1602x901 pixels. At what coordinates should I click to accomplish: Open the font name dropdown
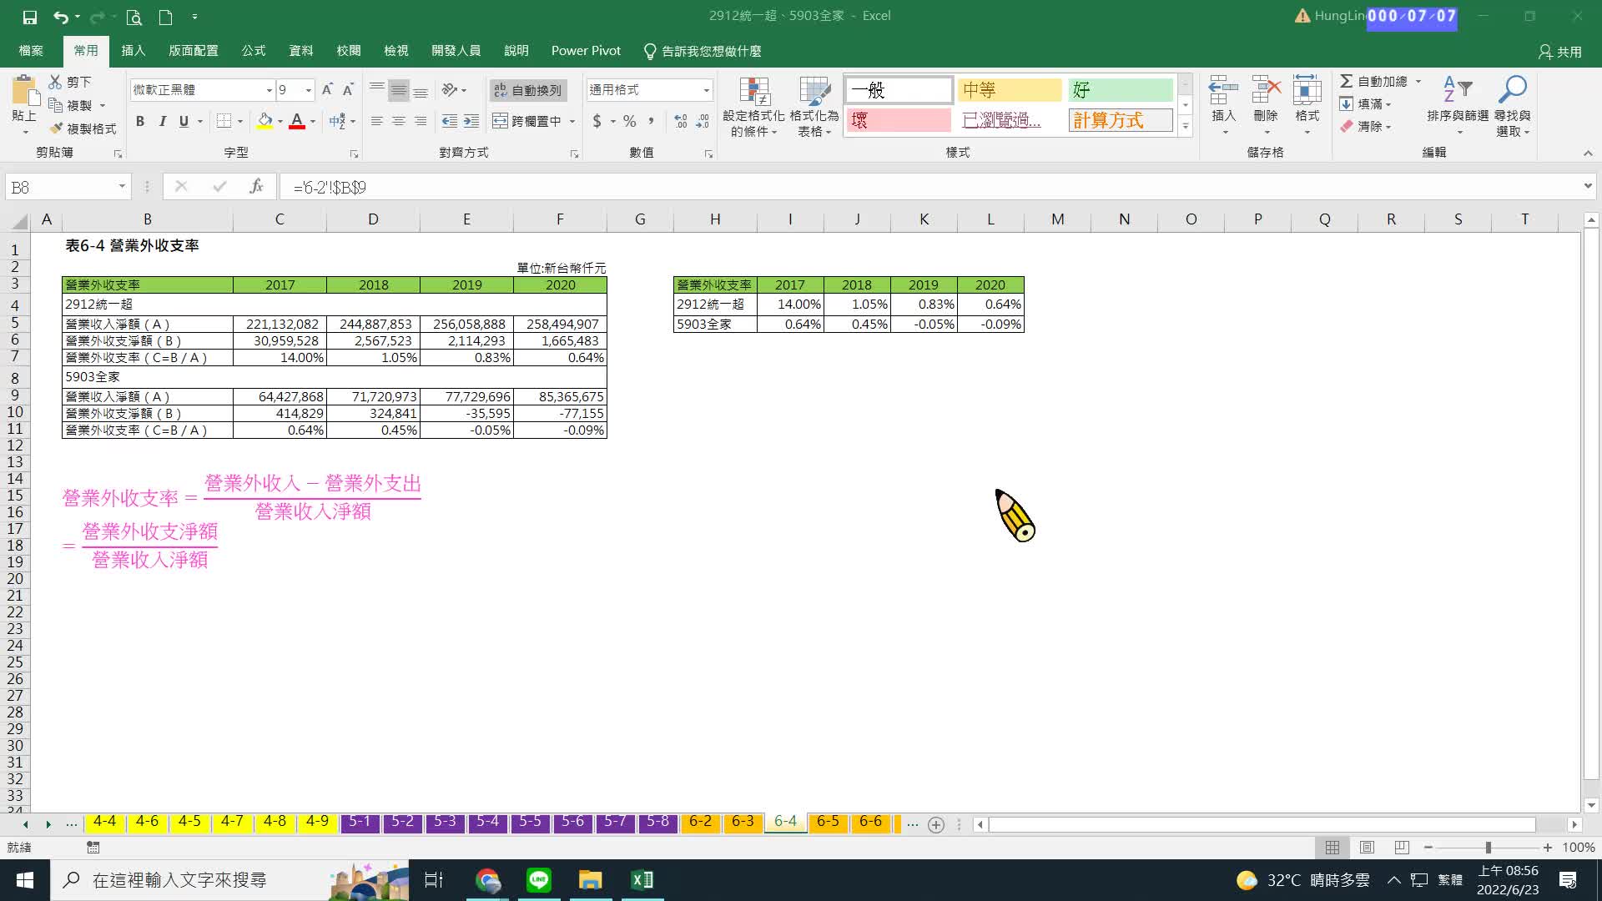(x=269, y=90)
